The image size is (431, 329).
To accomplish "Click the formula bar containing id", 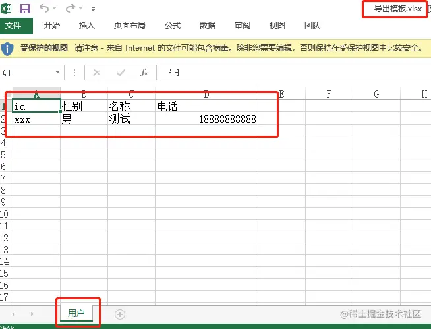I will [x=295, y=73].
